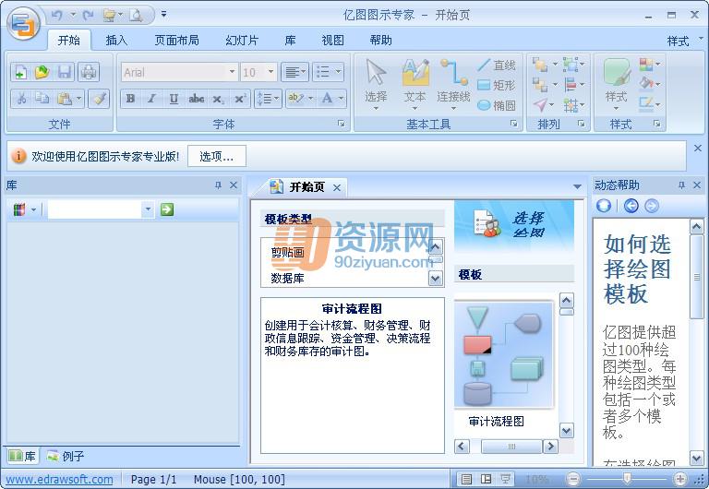Expand document tab list arrow
The width and height of the screenshot is (709, 489).
point(577,186)
